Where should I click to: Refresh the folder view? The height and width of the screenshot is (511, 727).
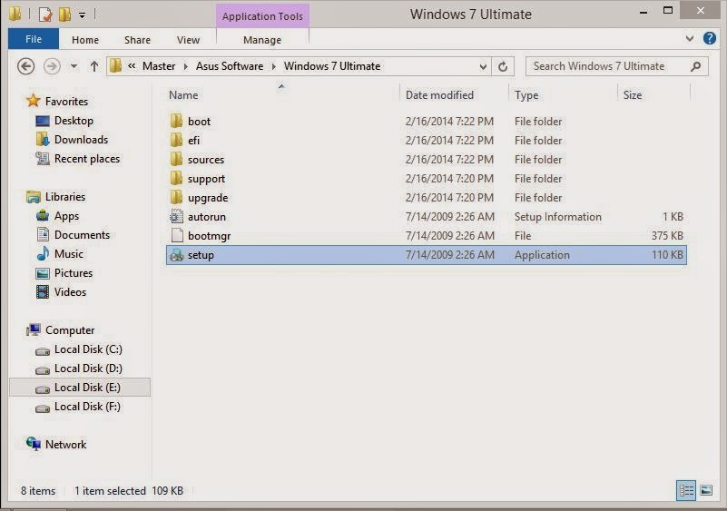503,67
